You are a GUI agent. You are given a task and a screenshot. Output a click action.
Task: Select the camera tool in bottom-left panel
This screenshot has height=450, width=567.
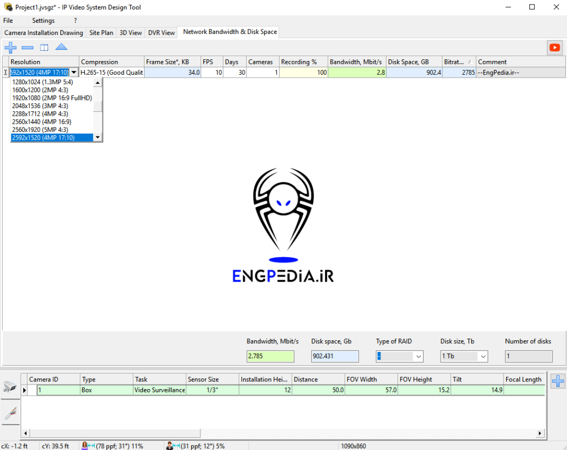tap(10, 388)
